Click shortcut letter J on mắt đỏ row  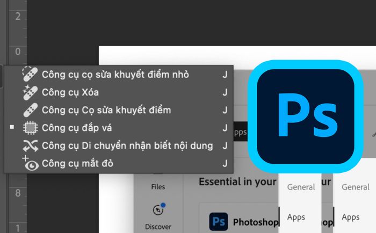point(225,164)
